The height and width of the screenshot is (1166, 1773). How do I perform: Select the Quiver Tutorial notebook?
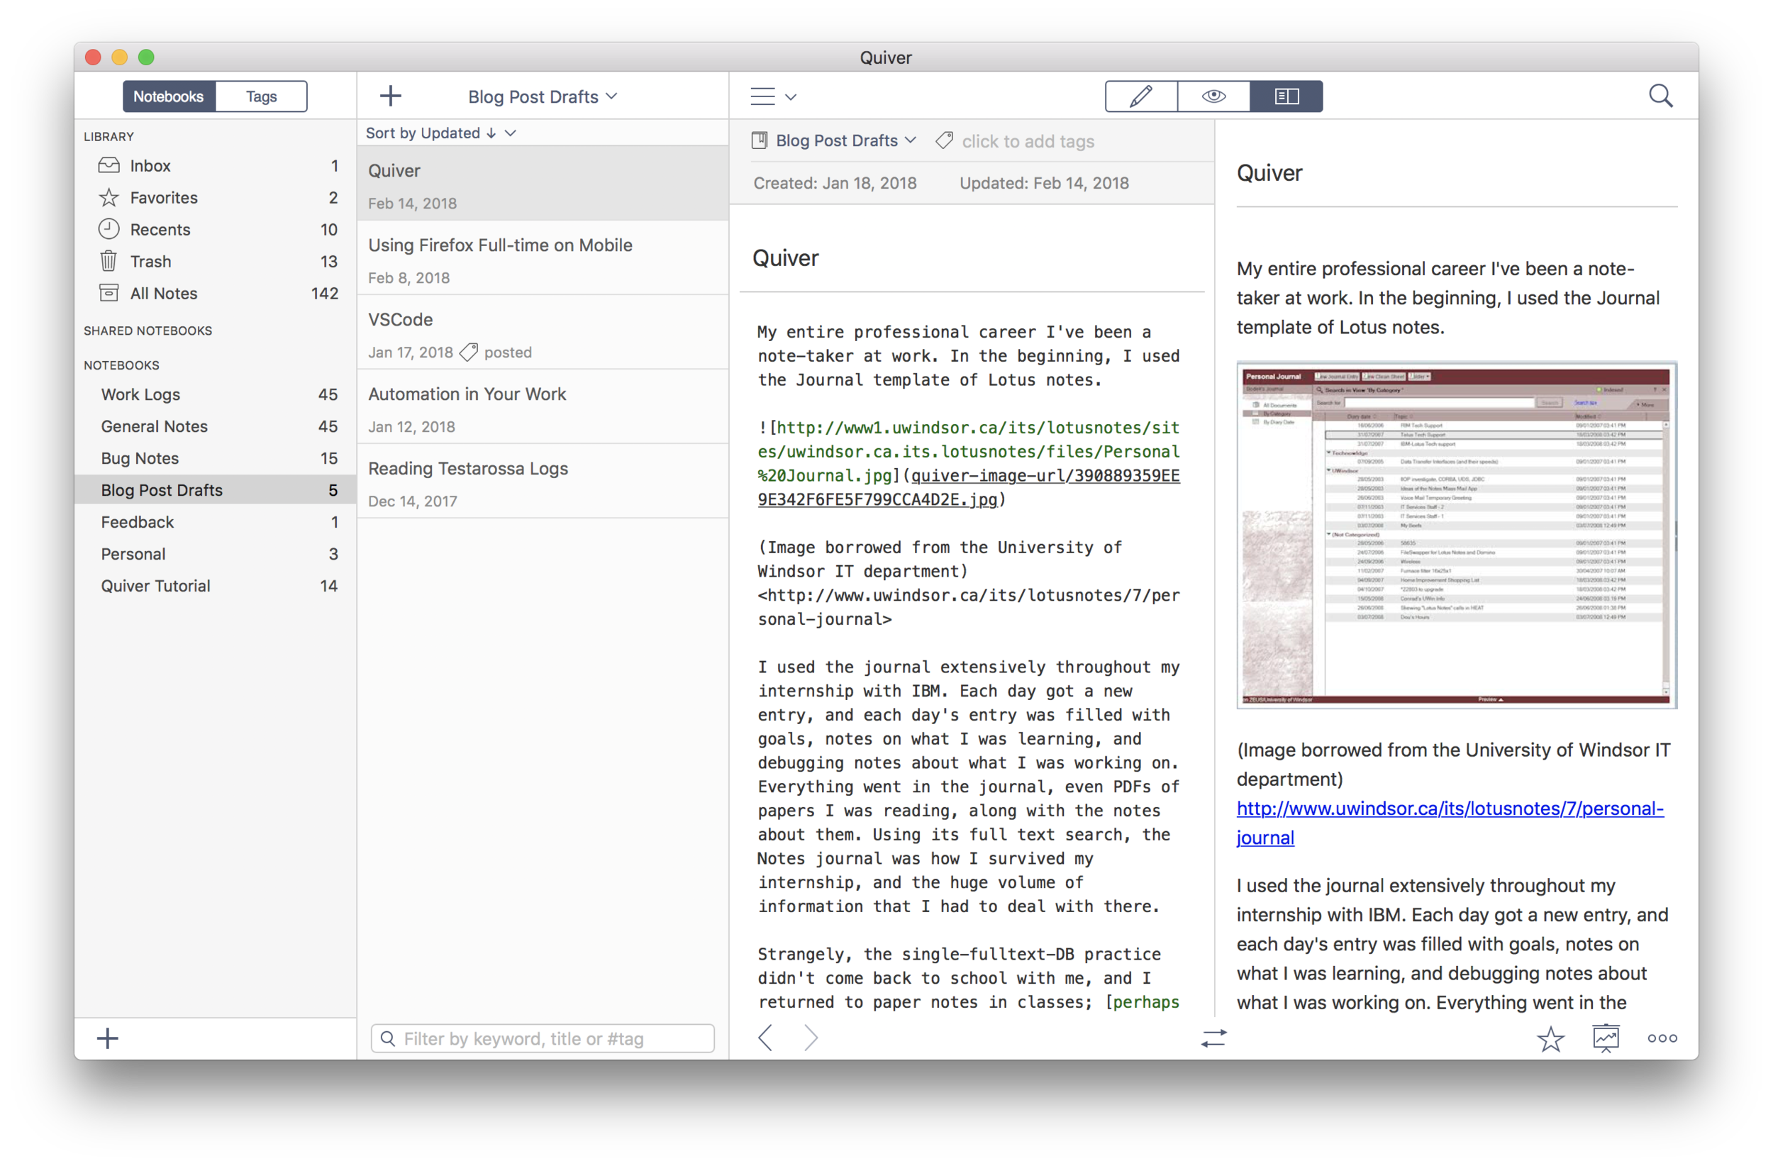click(216, 586)
